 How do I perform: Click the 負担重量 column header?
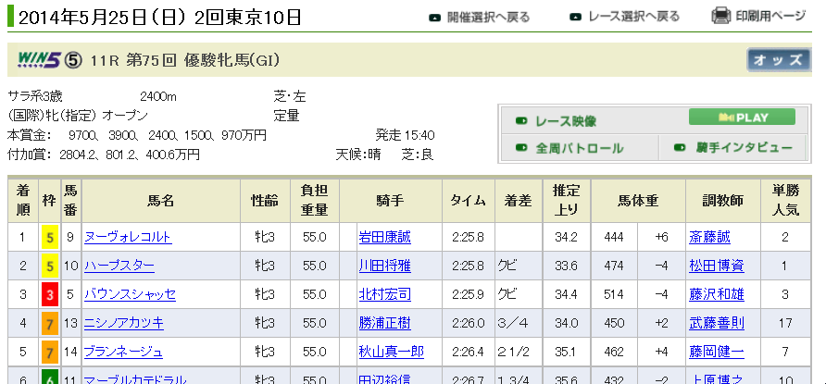pyautogui.click(x=315, y=201)
